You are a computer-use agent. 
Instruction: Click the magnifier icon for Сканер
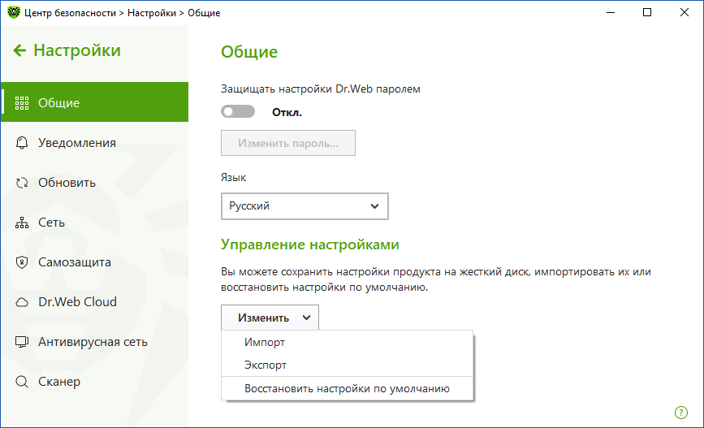coord(22,382)
